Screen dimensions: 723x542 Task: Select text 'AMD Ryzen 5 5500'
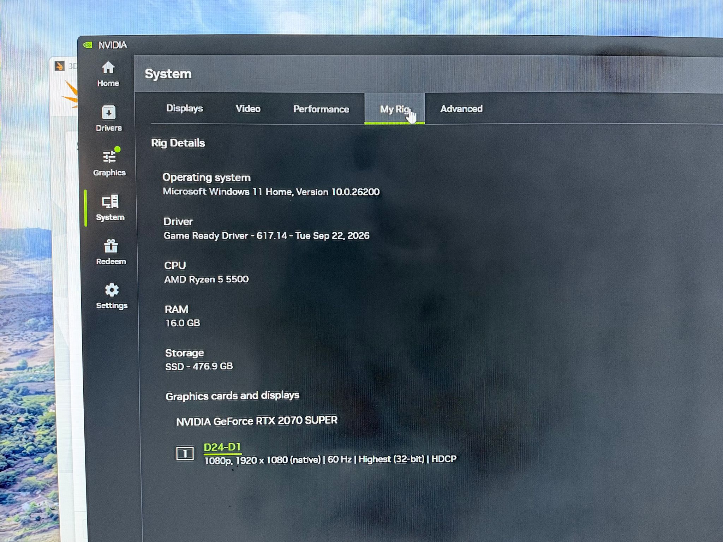coord(207,279)
